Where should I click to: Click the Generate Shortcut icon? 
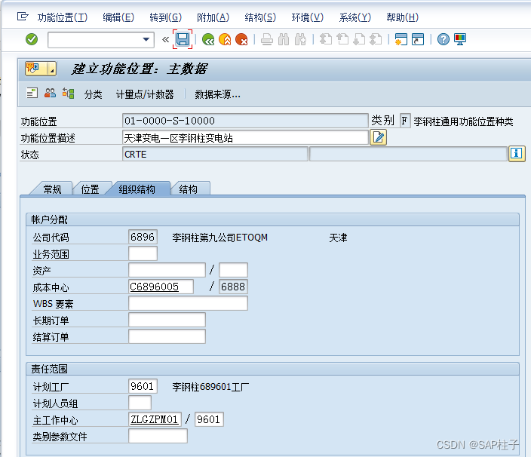coord(418,40)
